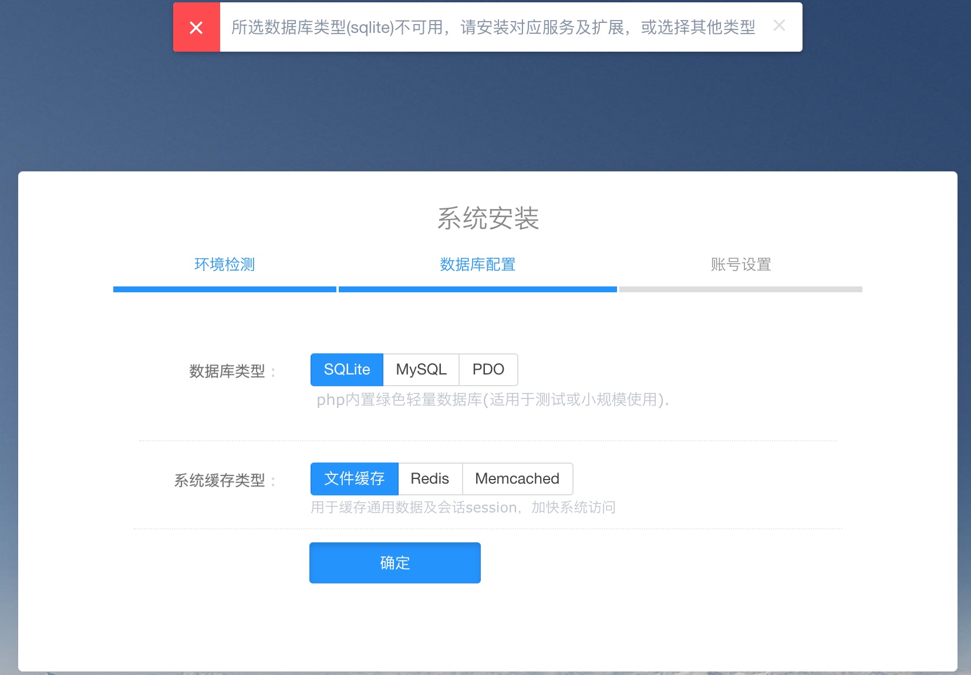Click the sqlite error message text
The height and width of the screenshot is (675, 971).
point(493,28)
